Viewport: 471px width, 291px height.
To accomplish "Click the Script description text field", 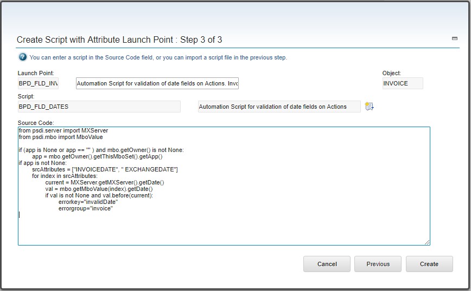I will (279, 107).
